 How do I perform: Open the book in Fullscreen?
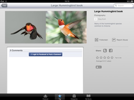tap(101, 40)
